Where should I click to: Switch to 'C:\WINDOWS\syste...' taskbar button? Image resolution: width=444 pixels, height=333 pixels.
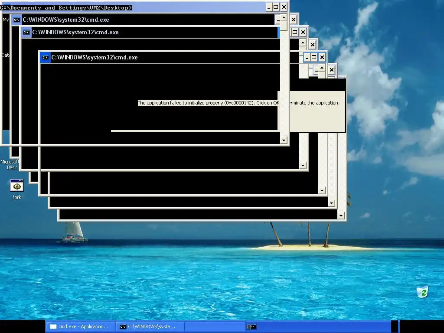150,326
